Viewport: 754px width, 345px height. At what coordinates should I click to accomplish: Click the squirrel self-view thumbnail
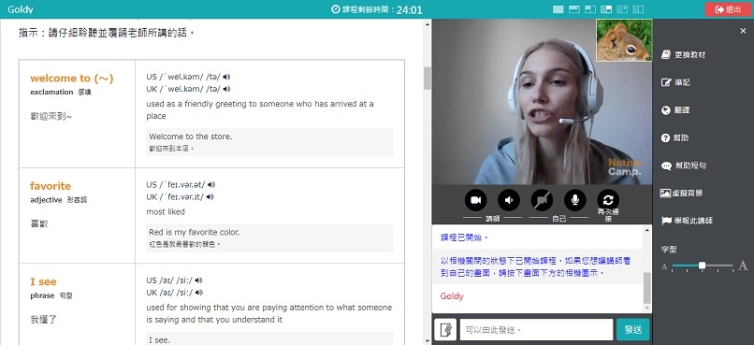(x=624, y=40)
